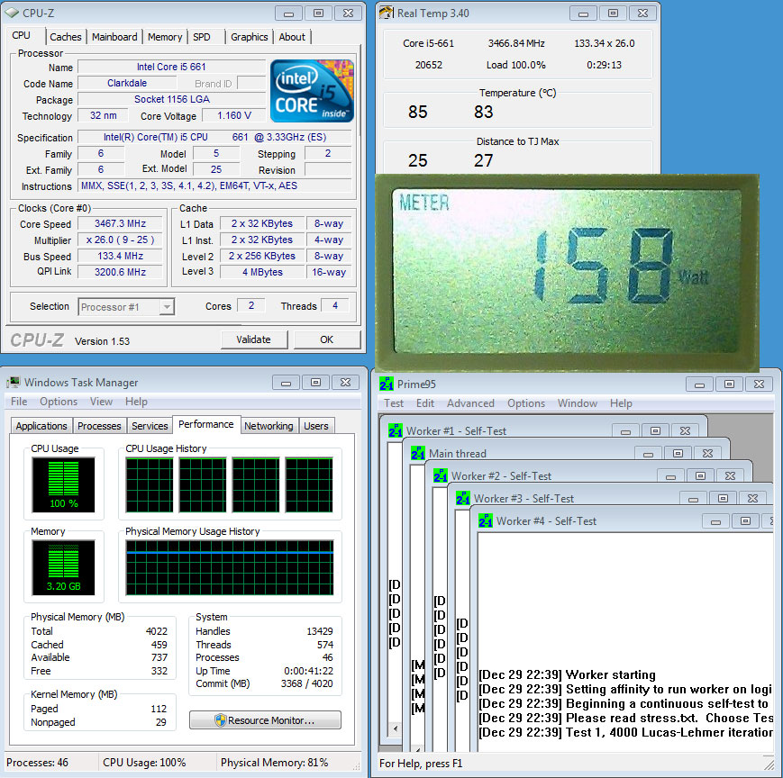783x778 pixels.
Task: Click the Physical Memory Usage History graph
Action: coord(230,567)
